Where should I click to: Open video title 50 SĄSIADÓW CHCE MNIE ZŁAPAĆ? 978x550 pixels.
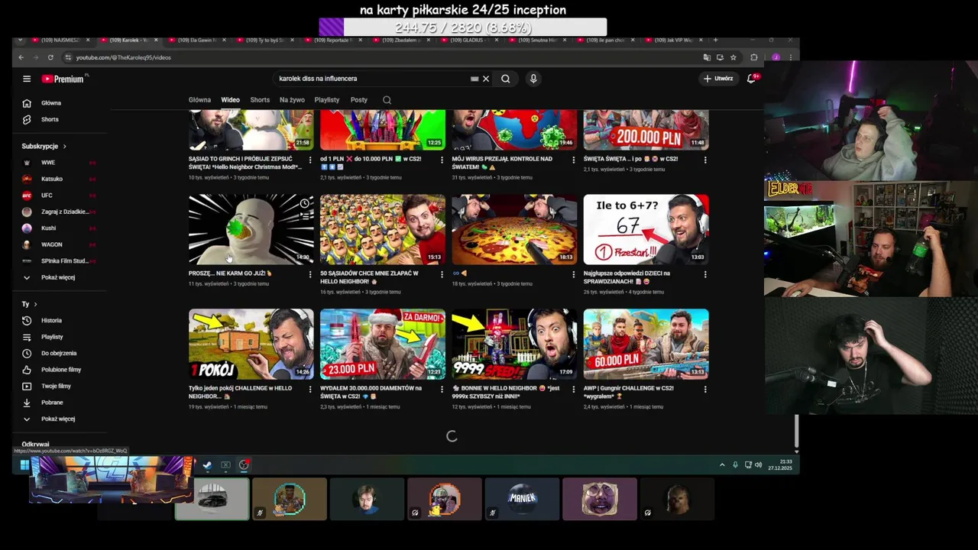pyautogui.click(x=370, y=277)
